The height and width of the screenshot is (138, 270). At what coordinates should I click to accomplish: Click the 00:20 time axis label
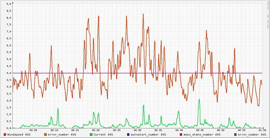pyautogui.click(x=96, y=130)
